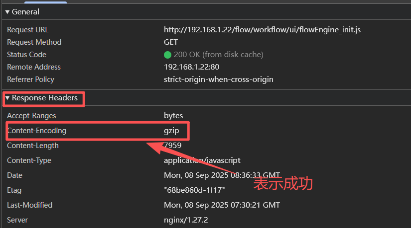The width and height of the screenshot is (411, 228).
Task: Select the application/javascript Content-Type value
Action: click(202, 160)
